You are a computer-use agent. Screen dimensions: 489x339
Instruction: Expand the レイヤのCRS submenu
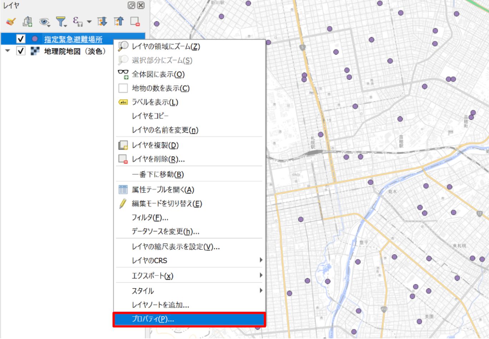(x=189, y=260)
